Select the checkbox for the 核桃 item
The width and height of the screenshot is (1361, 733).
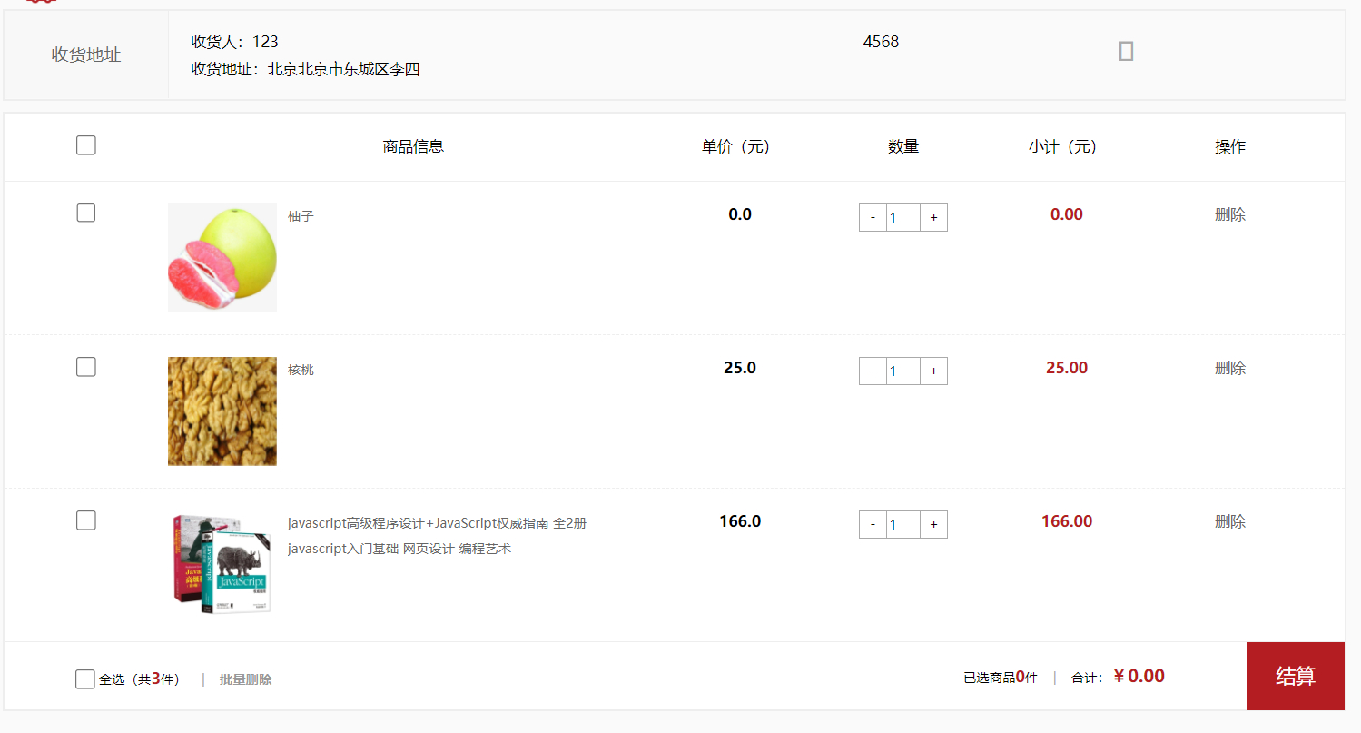[x=85, y=366]
